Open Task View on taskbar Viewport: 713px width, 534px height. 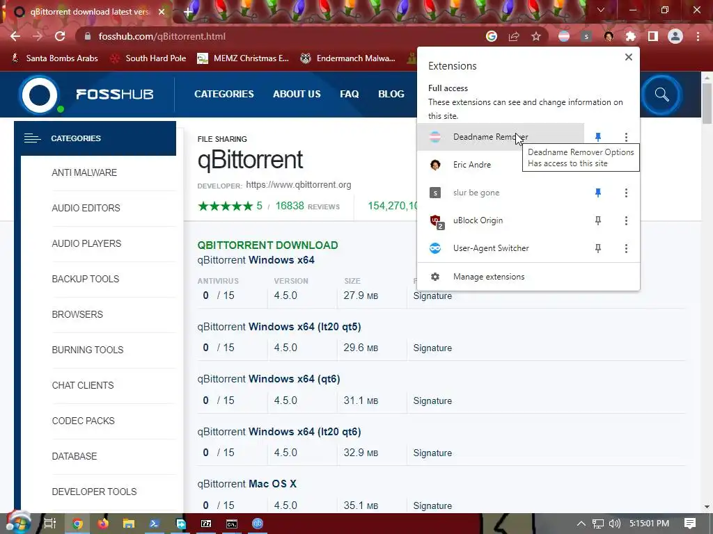click(49, 524)
